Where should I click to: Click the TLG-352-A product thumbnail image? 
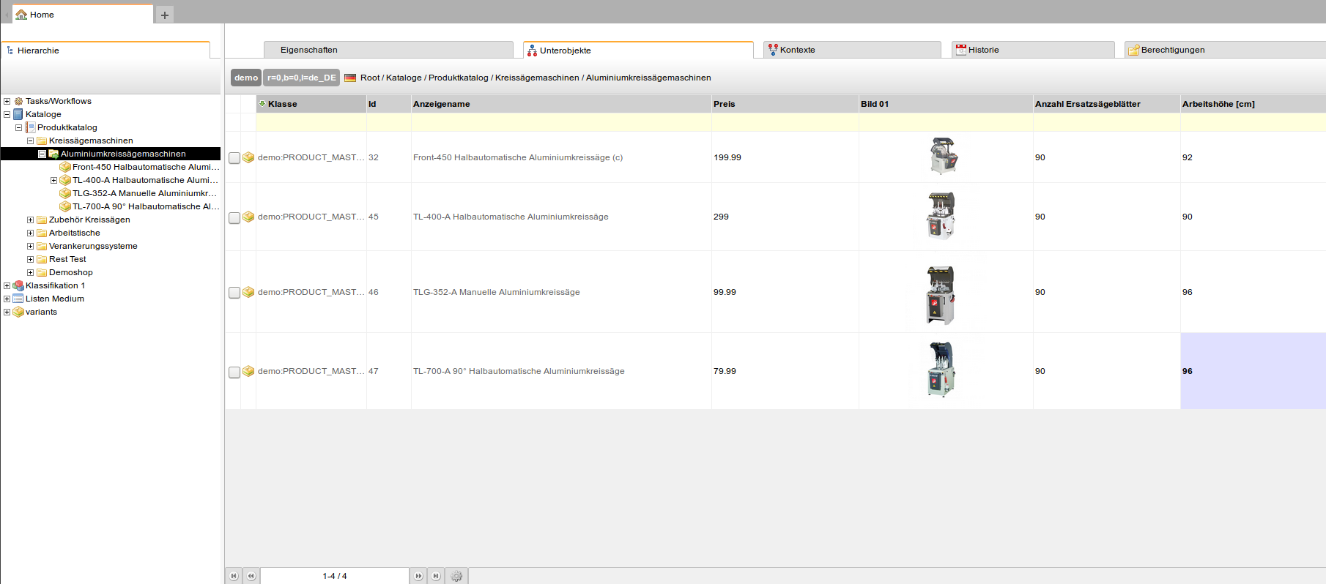pyautogui.click(x=941, y=294)
